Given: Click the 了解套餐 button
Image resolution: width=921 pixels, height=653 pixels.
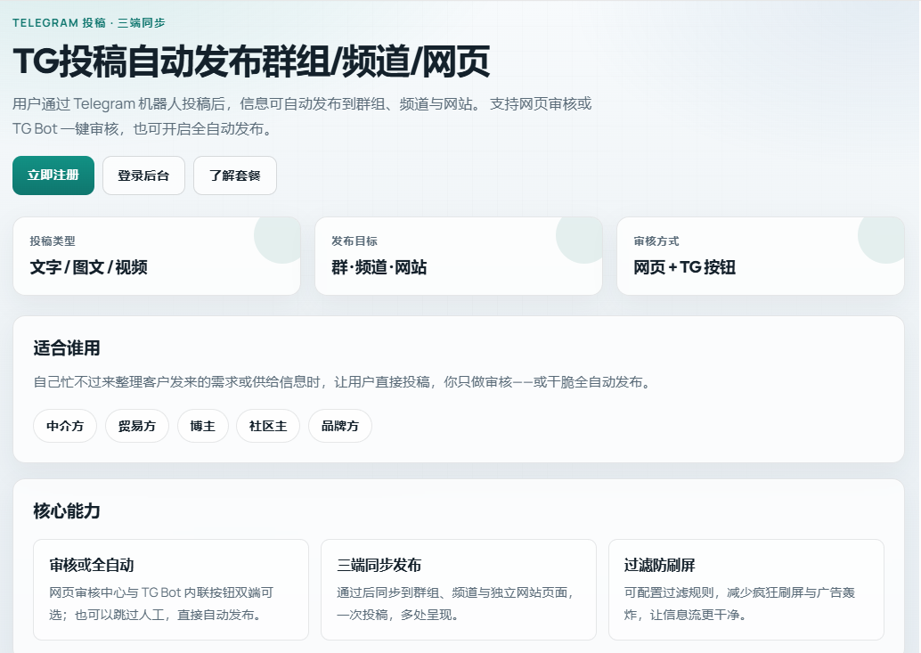Looking at the screenshot, I should tap(235, 175).
